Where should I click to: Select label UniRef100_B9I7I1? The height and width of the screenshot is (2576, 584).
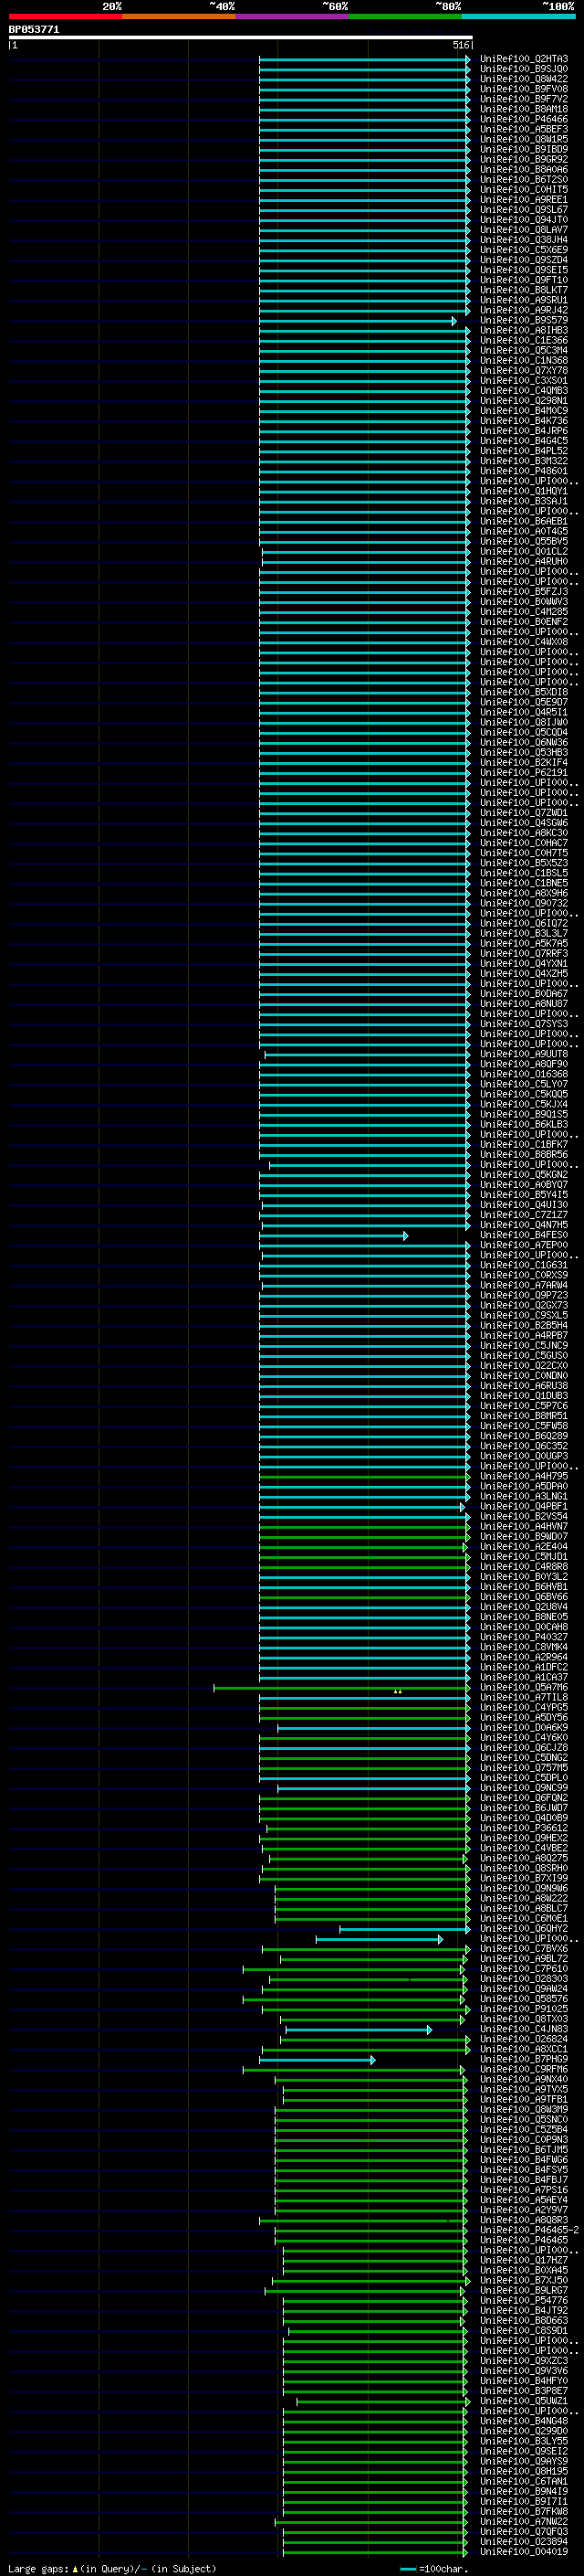[x=524, y=2502]
